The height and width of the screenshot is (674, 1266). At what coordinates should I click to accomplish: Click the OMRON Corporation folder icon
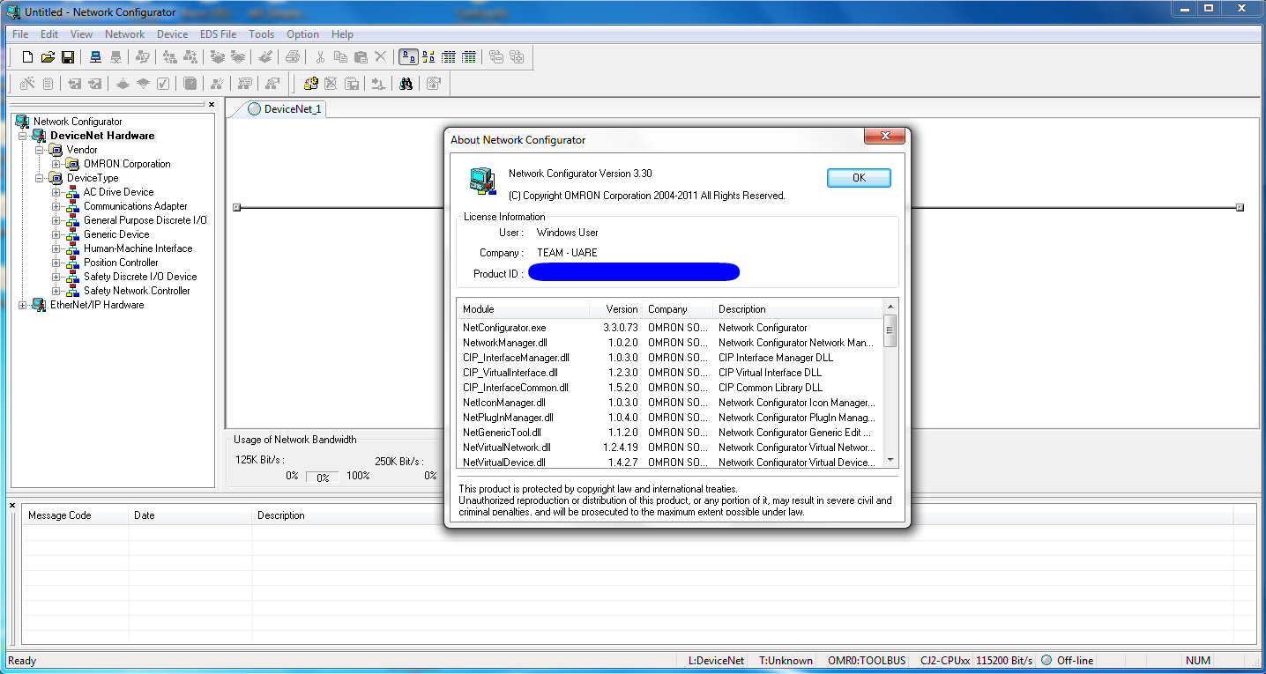coord(72,164)
